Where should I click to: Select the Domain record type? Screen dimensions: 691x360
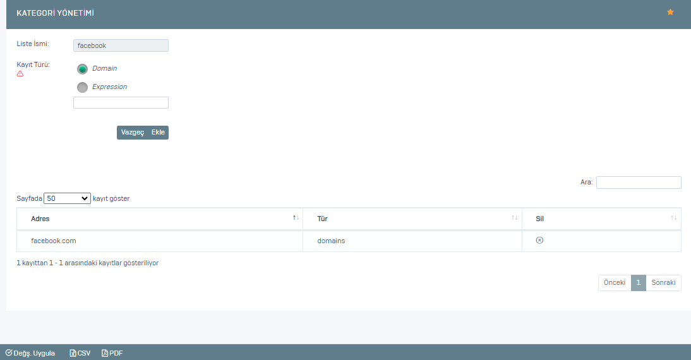pos(82,69)
